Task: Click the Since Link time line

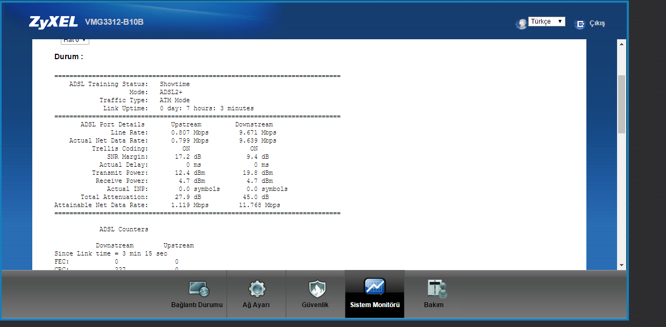Action: [x=111, y=253]
